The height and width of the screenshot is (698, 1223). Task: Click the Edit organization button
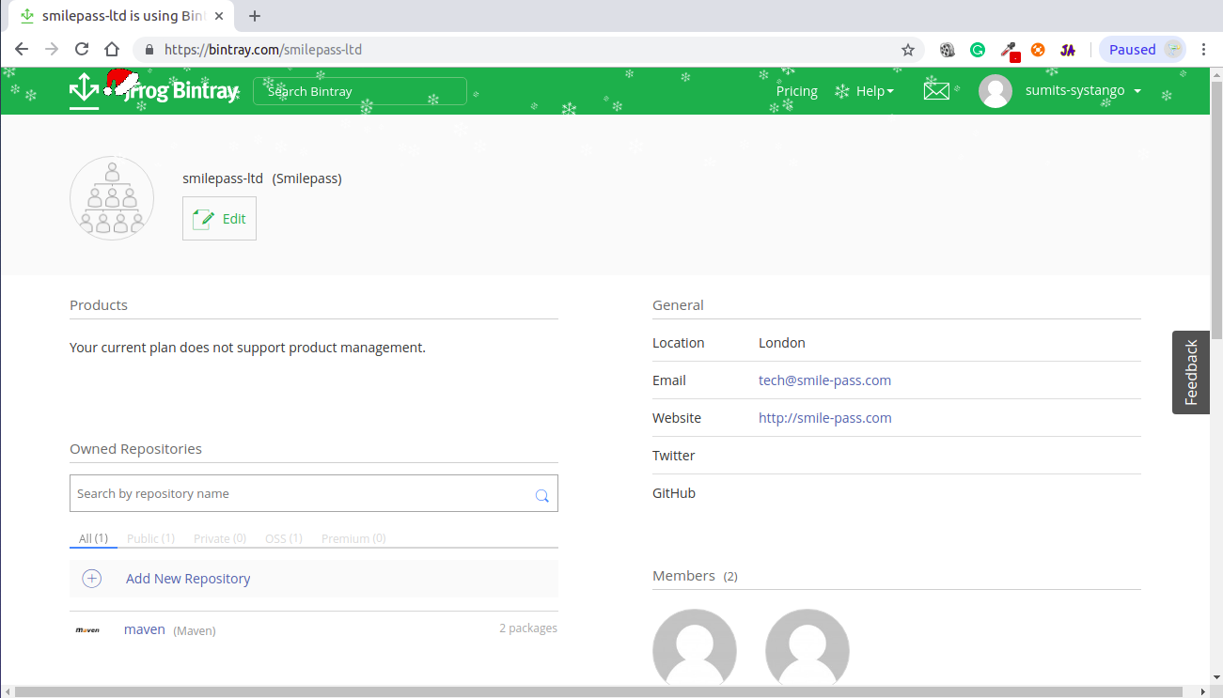pos(219,219)
